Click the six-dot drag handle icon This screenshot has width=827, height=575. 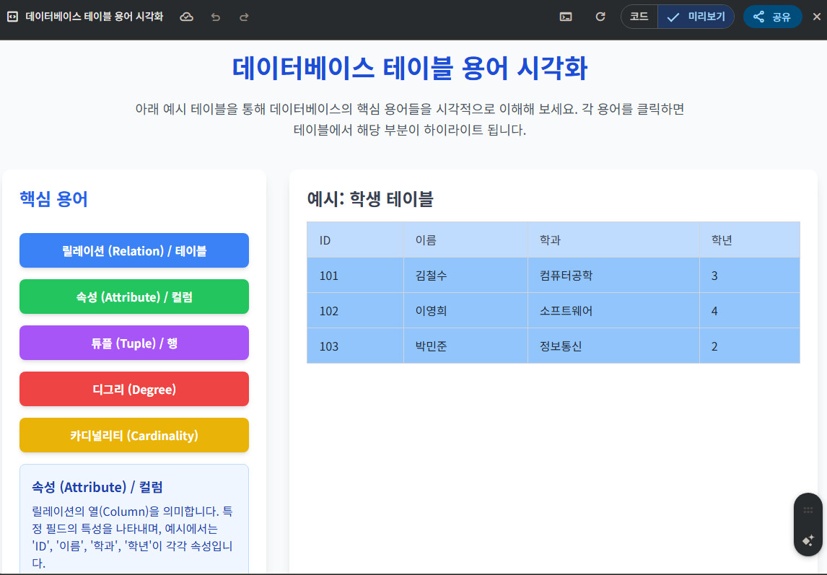(808, 510)
